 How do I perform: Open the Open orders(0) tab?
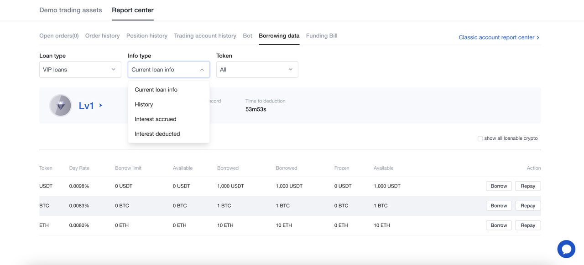point(59,36)
